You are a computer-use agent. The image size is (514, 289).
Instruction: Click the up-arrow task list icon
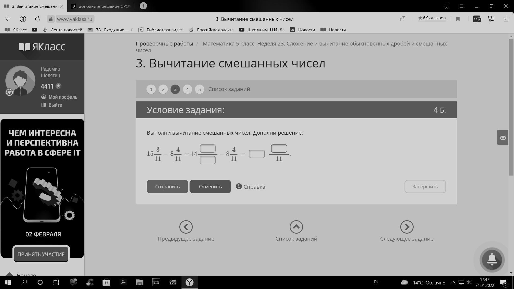point(296,227)
